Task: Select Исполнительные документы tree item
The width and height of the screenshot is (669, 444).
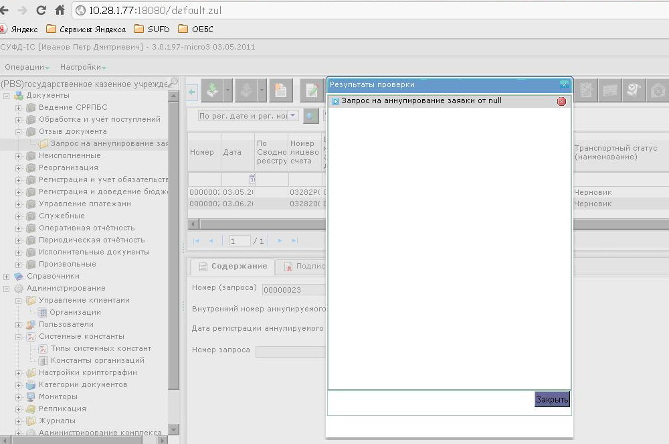Action: (94, 252)
